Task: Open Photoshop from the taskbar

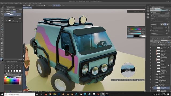Action: pyautogui.click(x=59, y=94)
